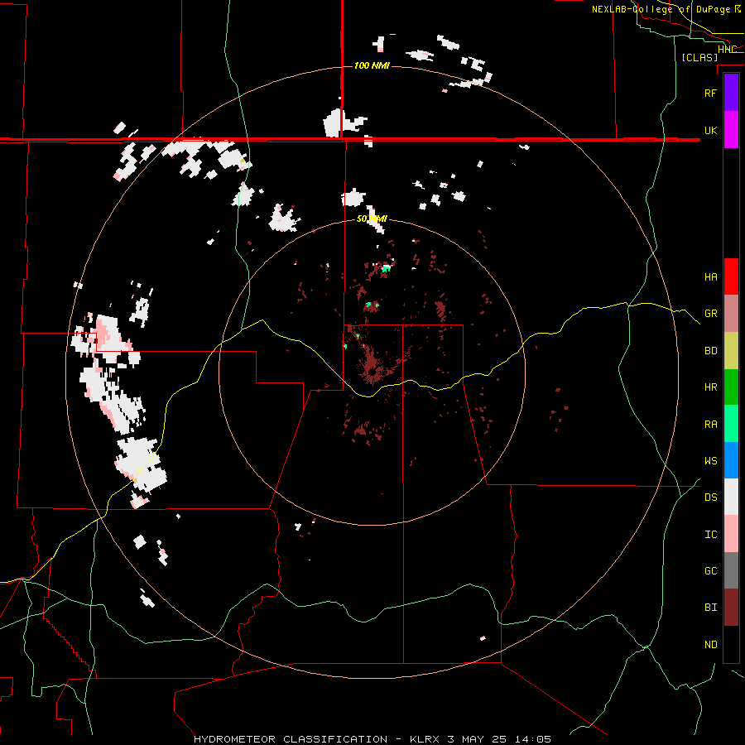The image size is (745, 745).
Task: Select the GR legend color swatch
Action: [x=731, y=314]
